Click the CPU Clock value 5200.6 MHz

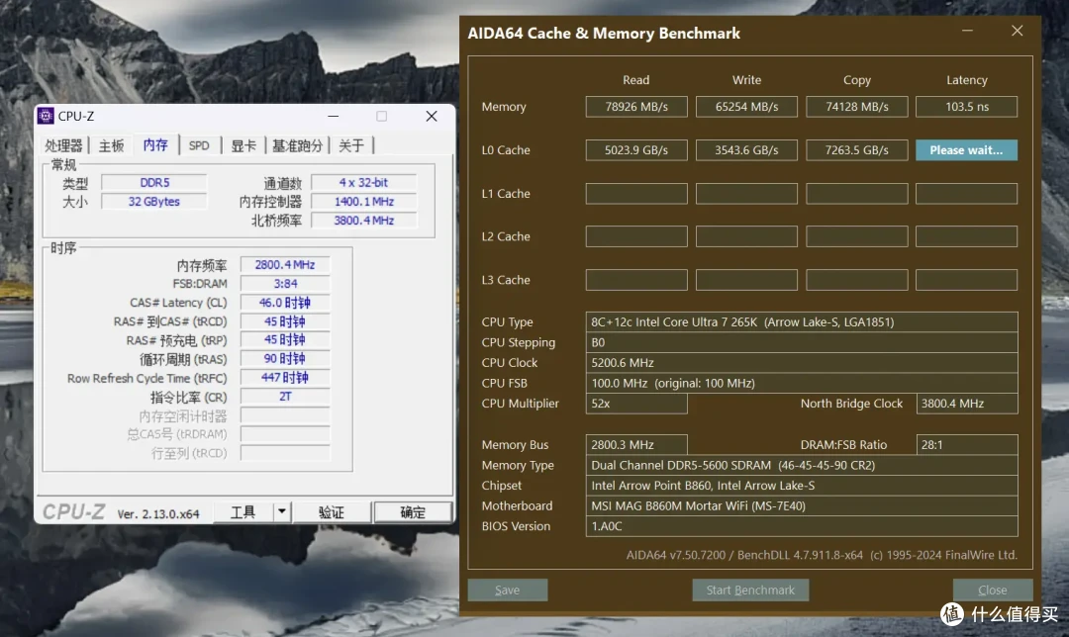[x=802, y=363]
